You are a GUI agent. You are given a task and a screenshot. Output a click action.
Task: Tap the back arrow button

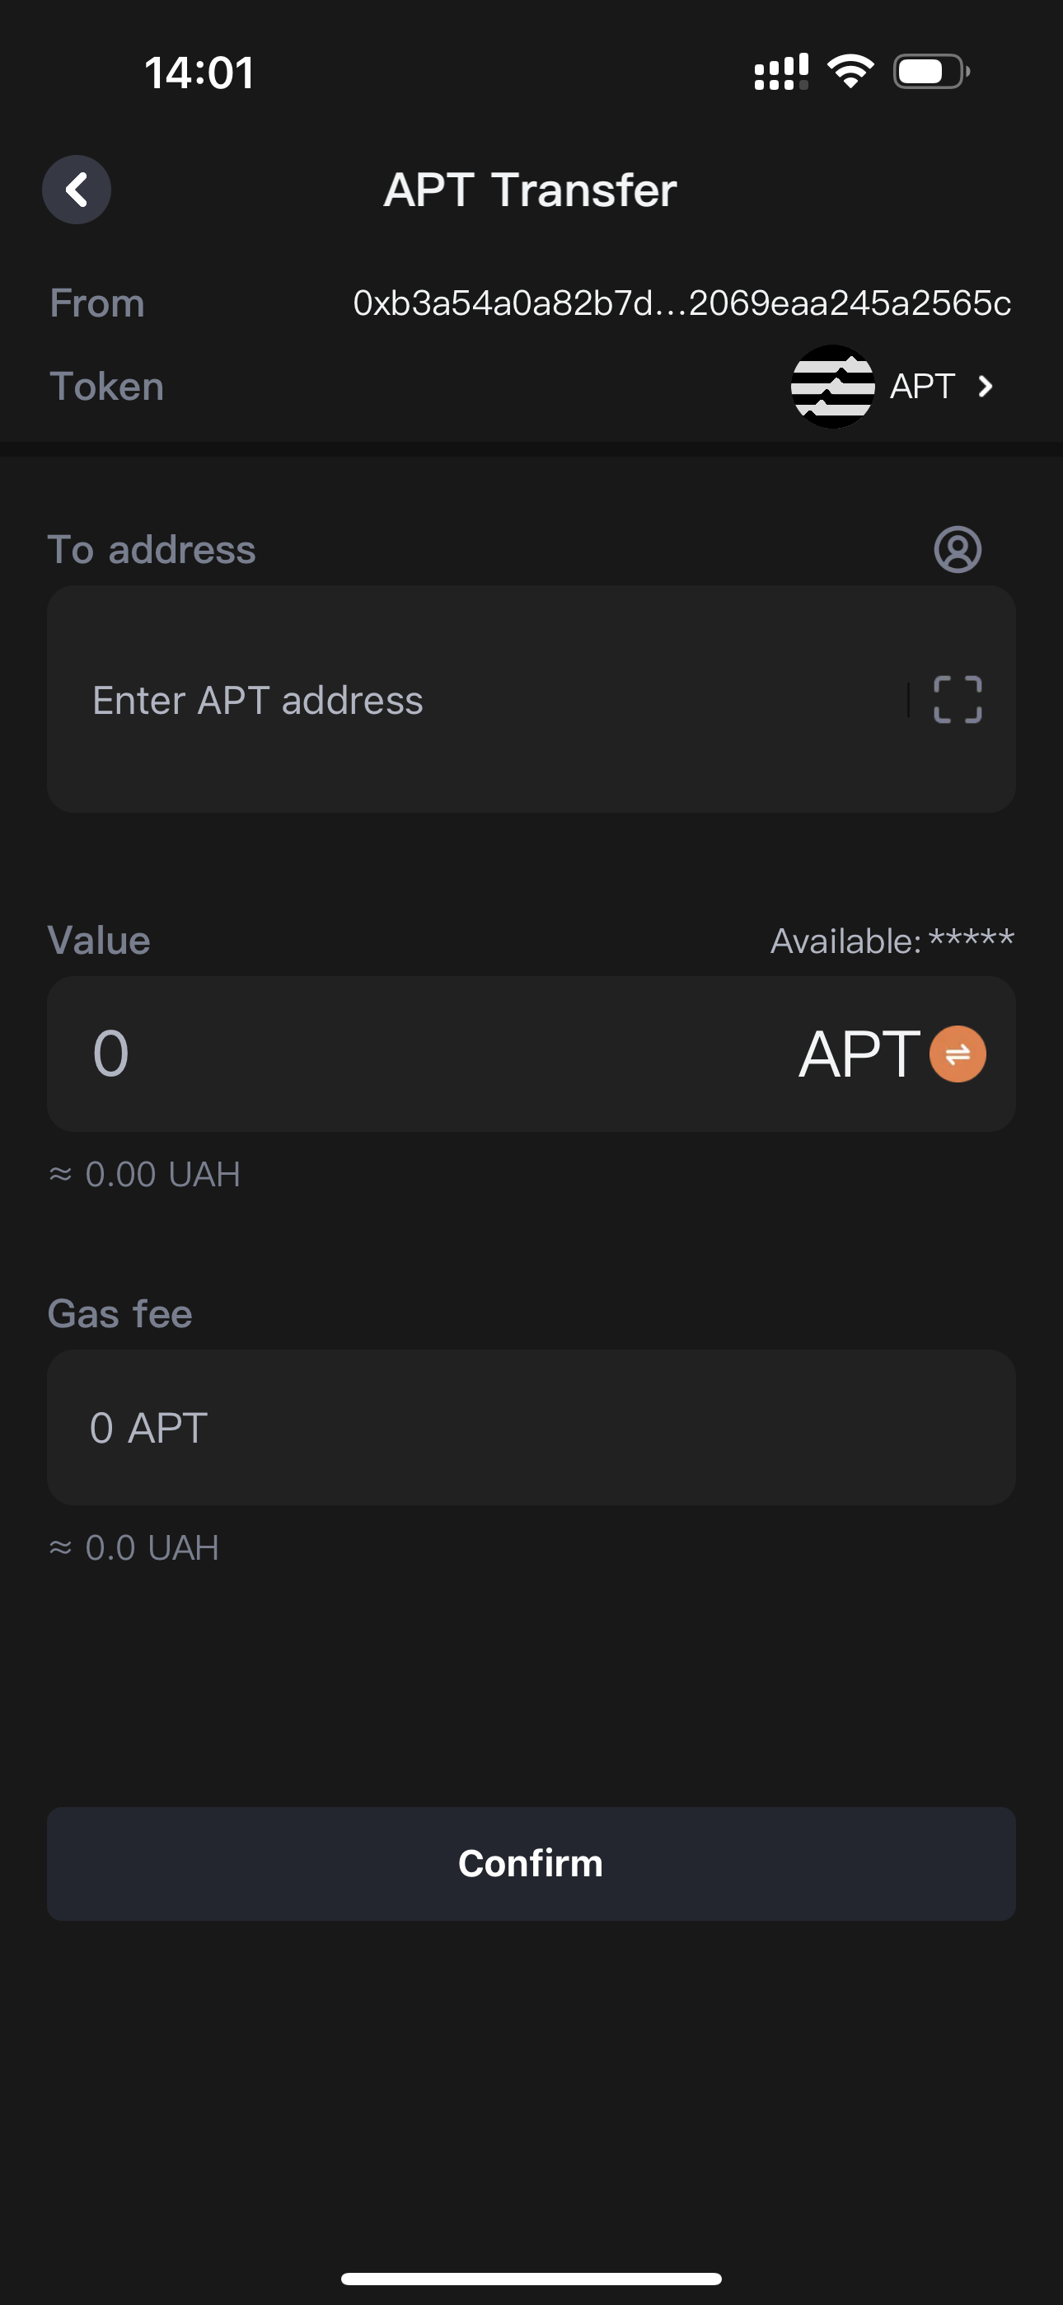pos(77,190)
